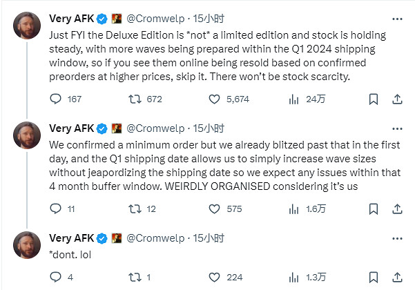The width and height of the screenshot is (415, 290).
Task: Reply to the minimum order tweet
Action: point(57,209)
